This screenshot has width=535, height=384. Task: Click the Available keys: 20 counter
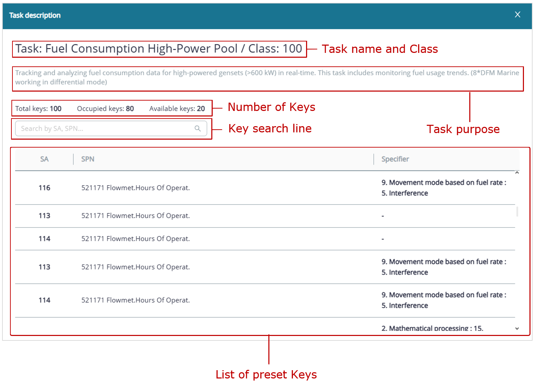(177, 109)
